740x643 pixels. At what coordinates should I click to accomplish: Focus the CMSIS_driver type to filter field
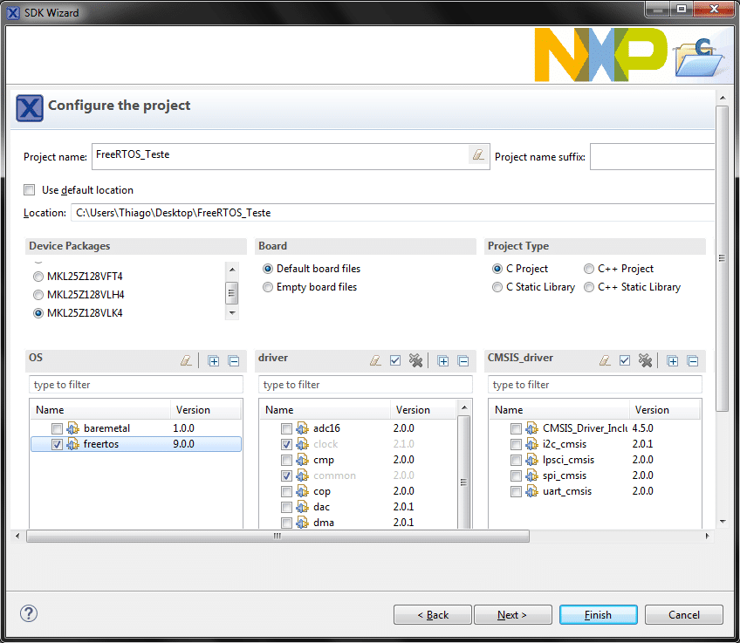594,385
